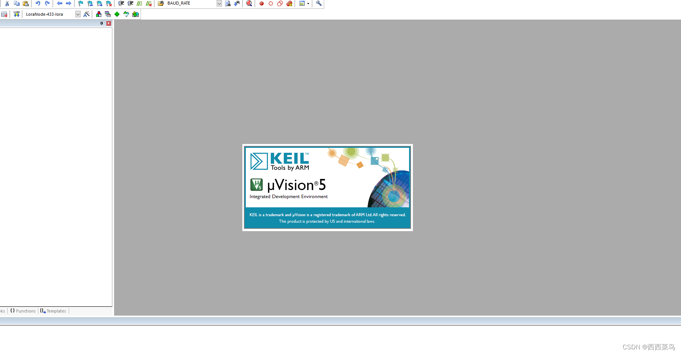Disable all breakpoints in the target

click(x=280, y=3)
